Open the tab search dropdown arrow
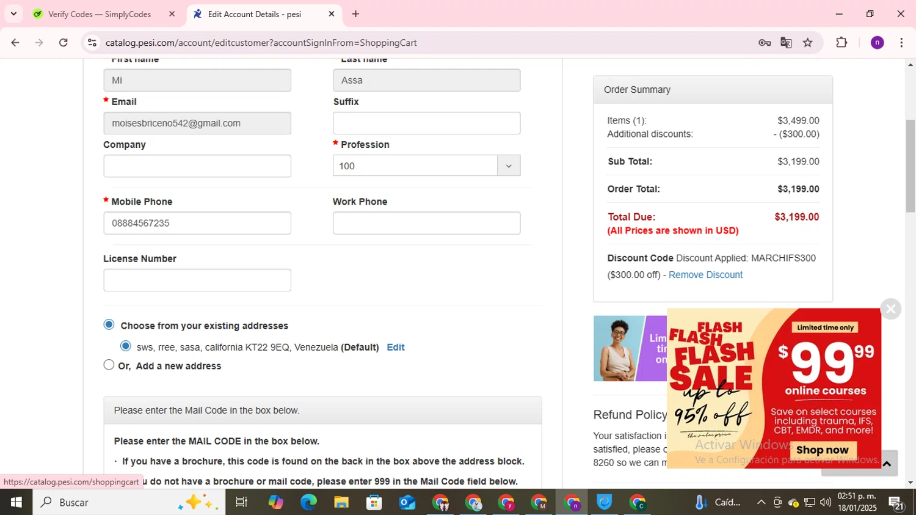916x515 pixels. (x=13, y=13)
